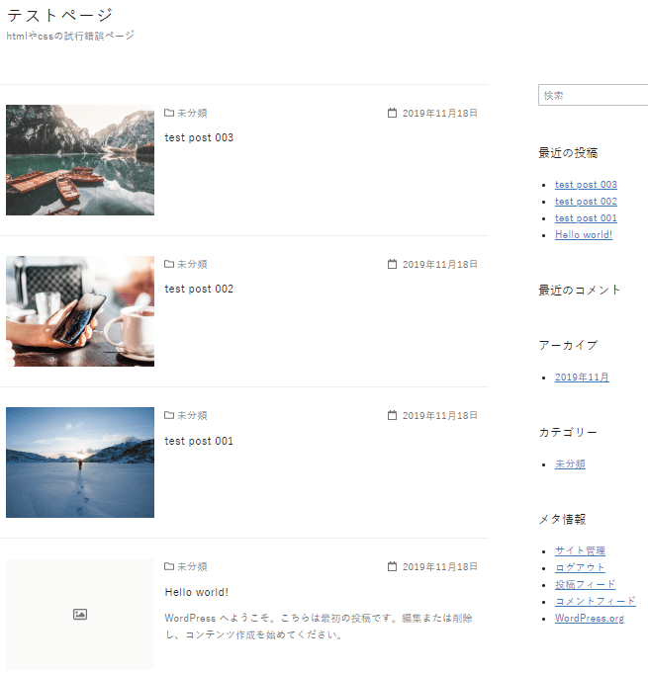Screen dimensions: 648x673
Task: Open the test post 001 article title
Action: [199, 441]
